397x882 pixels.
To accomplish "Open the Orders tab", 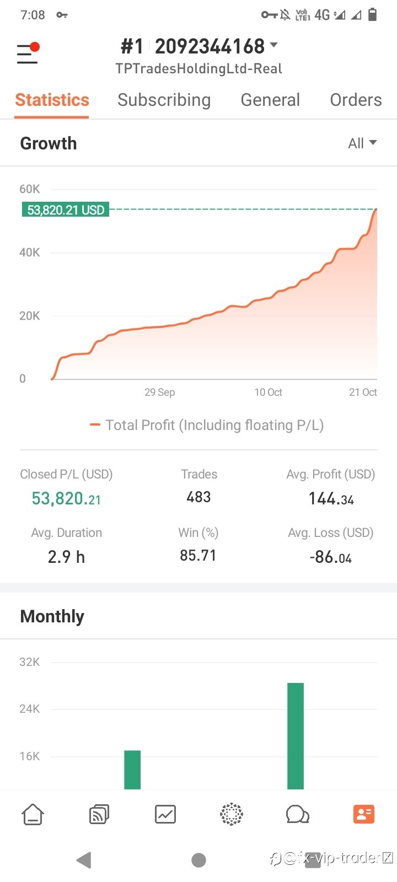I will click(356, 100).
